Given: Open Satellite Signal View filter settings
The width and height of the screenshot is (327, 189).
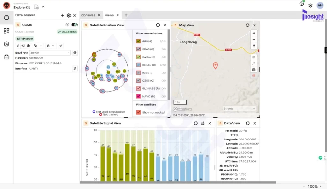Looking at the screenshot, I should coord(203,123).
